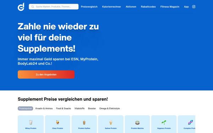Focus the search field for brands and products
213x133 pixels.
54,7
